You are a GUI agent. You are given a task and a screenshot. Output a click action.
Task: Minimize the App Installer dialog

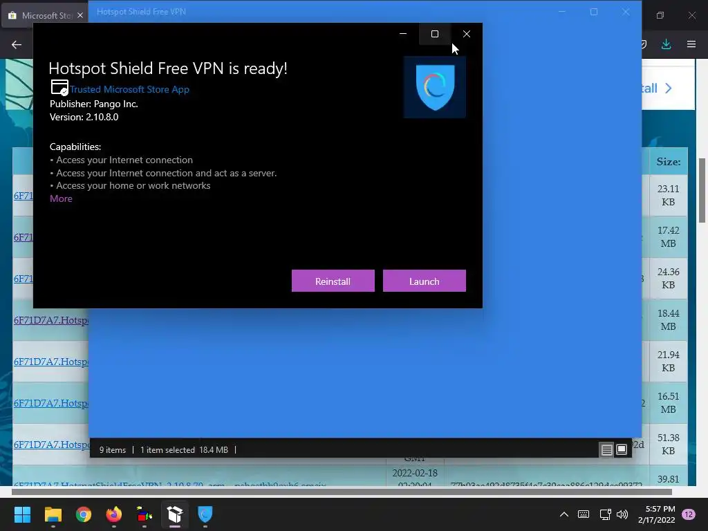coord(403,34)
